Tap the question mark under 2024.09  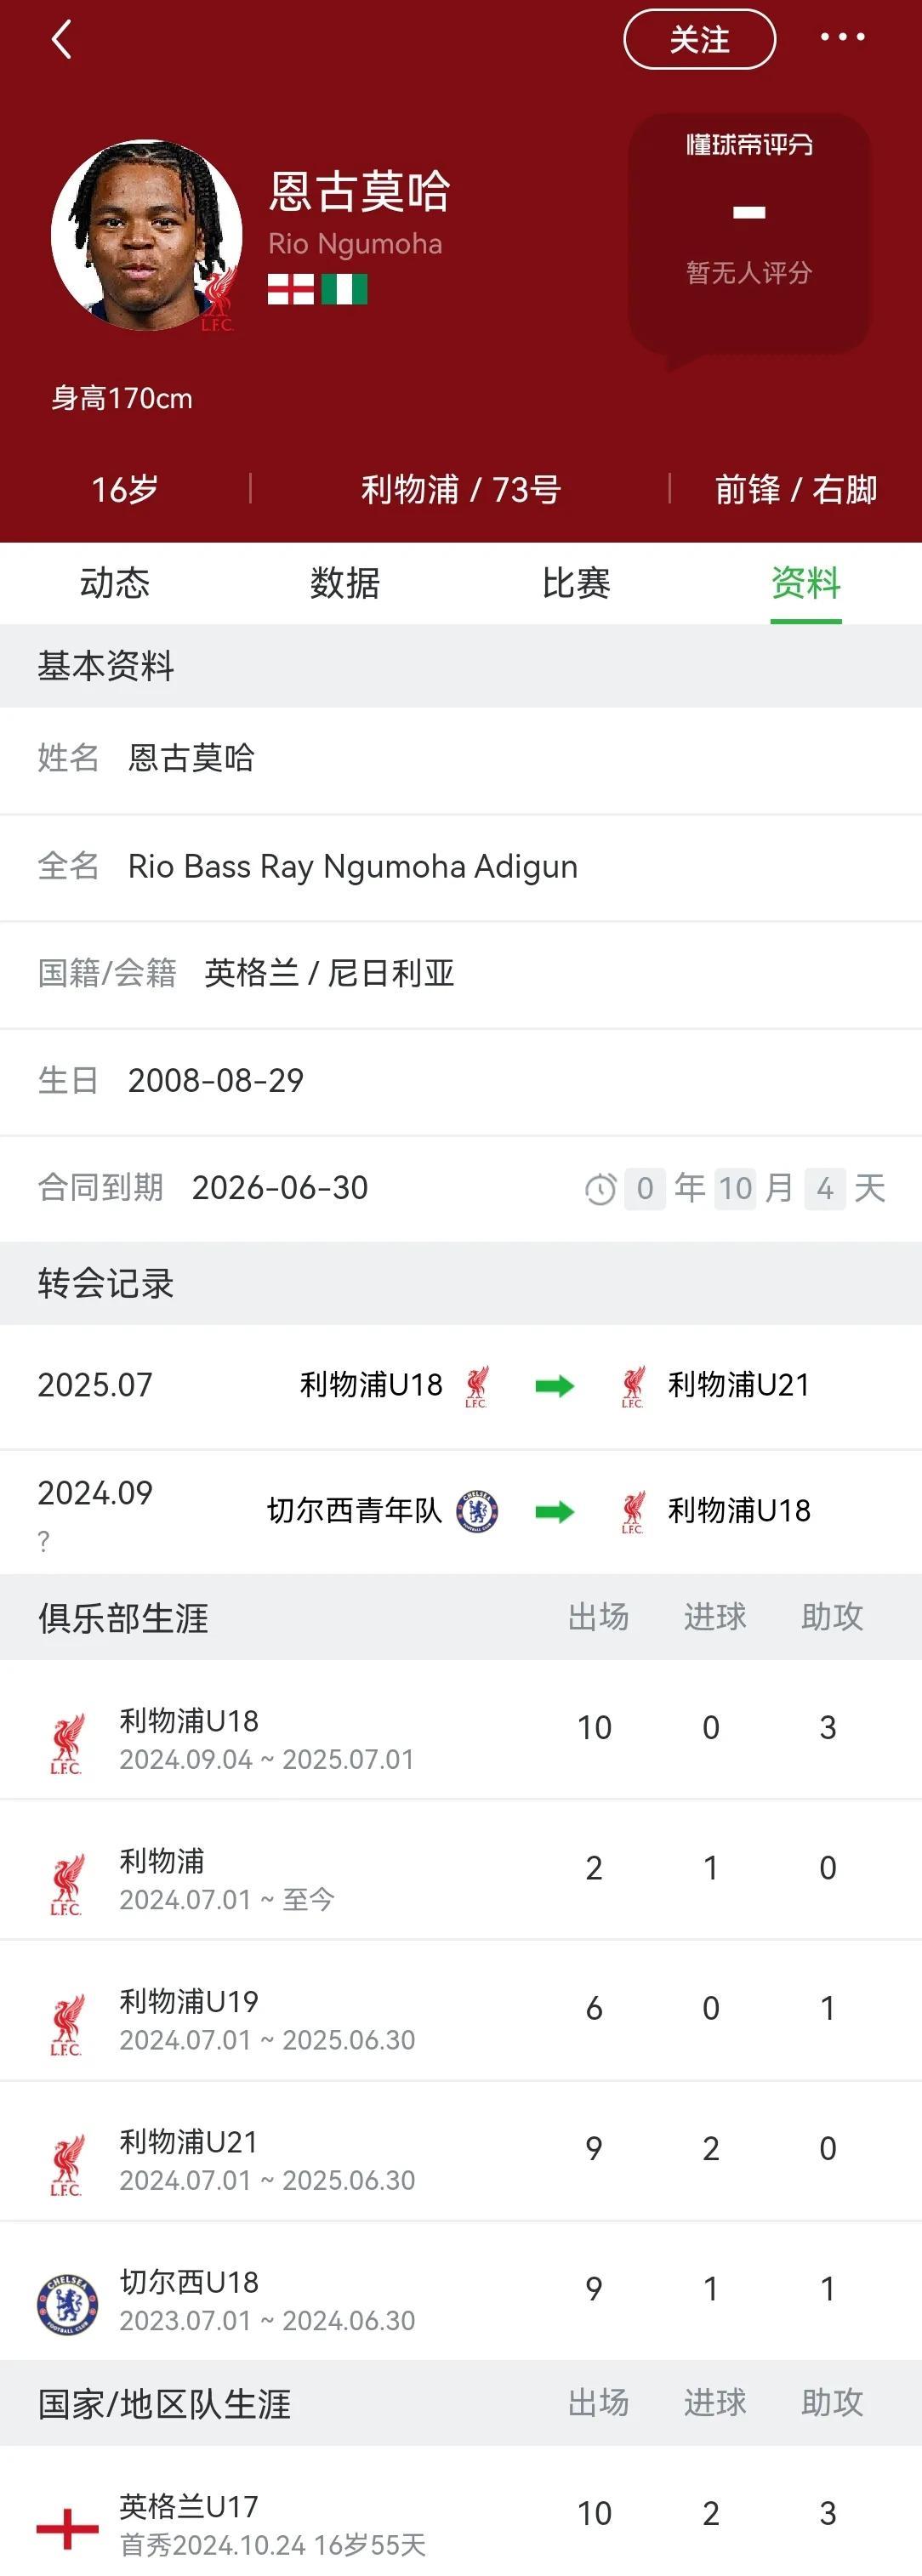point(43,1541)
